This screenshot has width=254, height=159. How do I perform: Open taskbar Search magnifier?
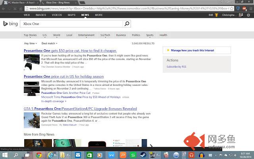(x=16, y=155)
